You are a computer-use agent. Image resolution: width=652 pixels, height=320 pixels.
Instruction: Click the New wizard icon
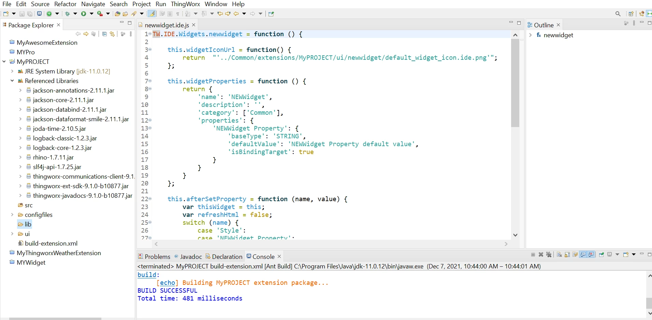tap(6, 14)
